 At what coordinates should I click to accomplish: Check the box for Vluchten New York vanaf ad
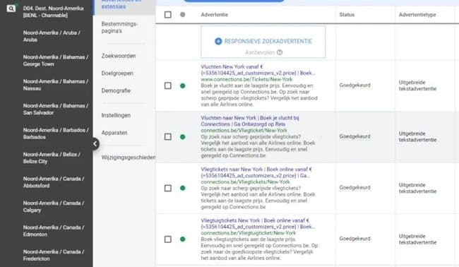point(168,85)
